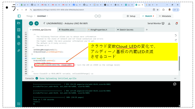Switch to the GitHub browser tab
195x109 pixels.
[35, 5]
